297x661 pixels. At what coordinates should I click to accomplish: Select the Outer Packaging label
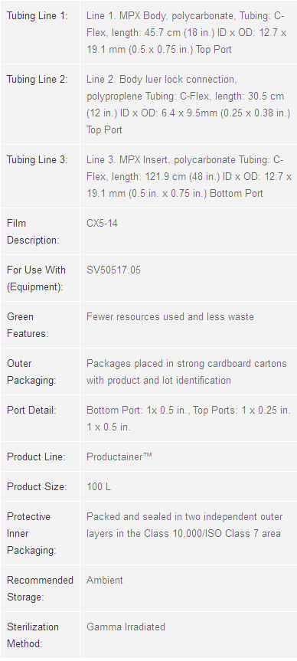click(x=31, y=371)
